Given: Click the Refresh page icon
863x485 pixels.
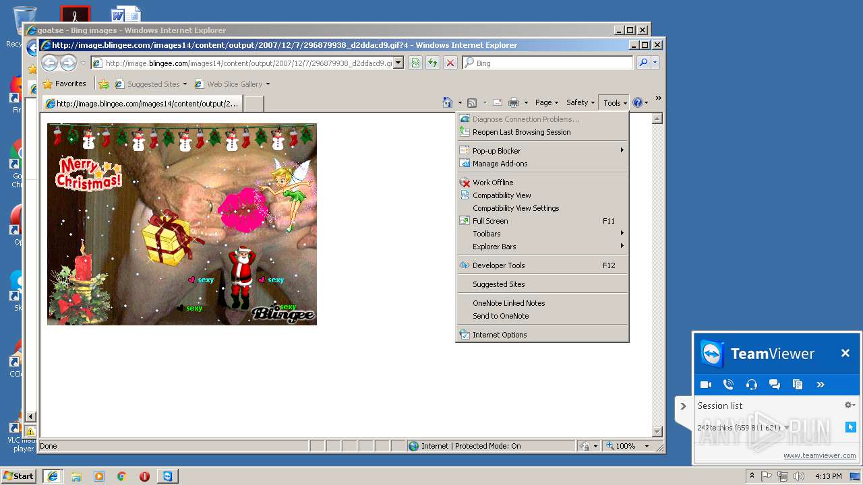Looking at the screenshot, I should tap(433, 63).
